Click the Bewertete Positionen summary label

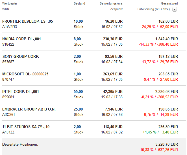click(20, 145)
